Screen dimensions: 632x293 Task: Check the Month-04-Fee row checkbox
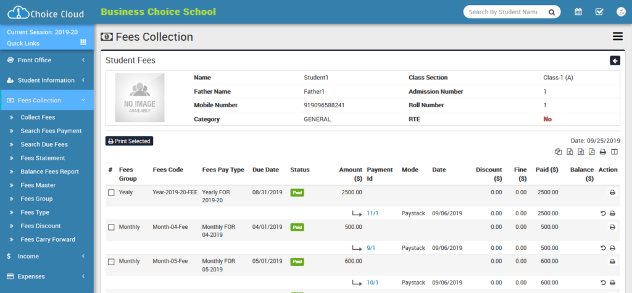coord(111,228)
